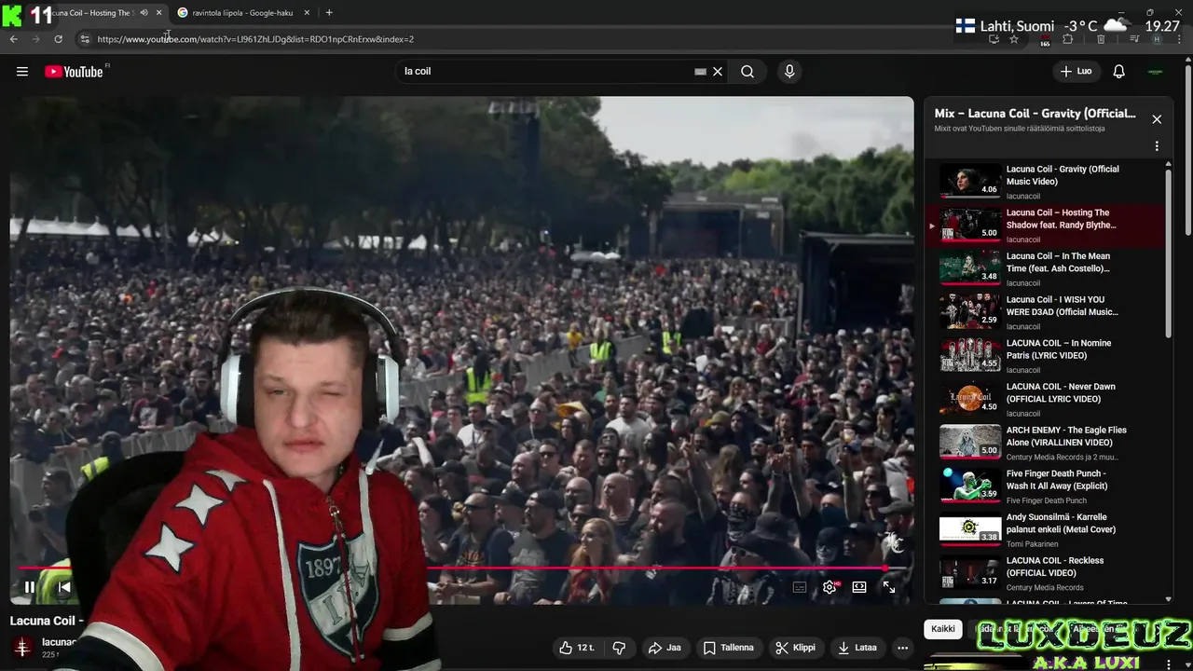1193x671 pixels.
Task: Start voice search with the microphone
Action: click(x=789, y=71)
